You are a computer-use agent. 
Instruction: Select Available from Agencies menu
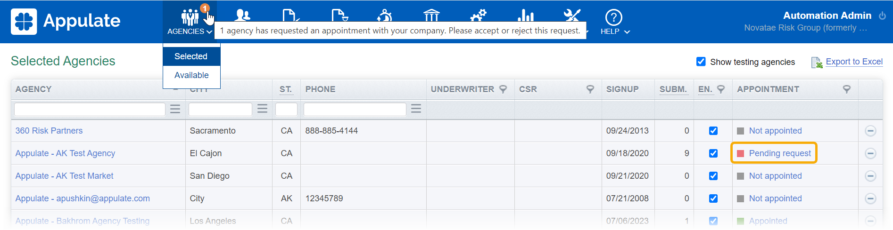pos(191,75)
